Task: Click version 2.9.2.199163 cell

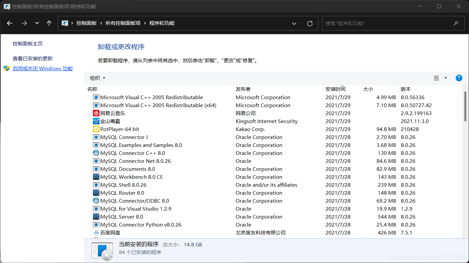Action: (416, 113)
